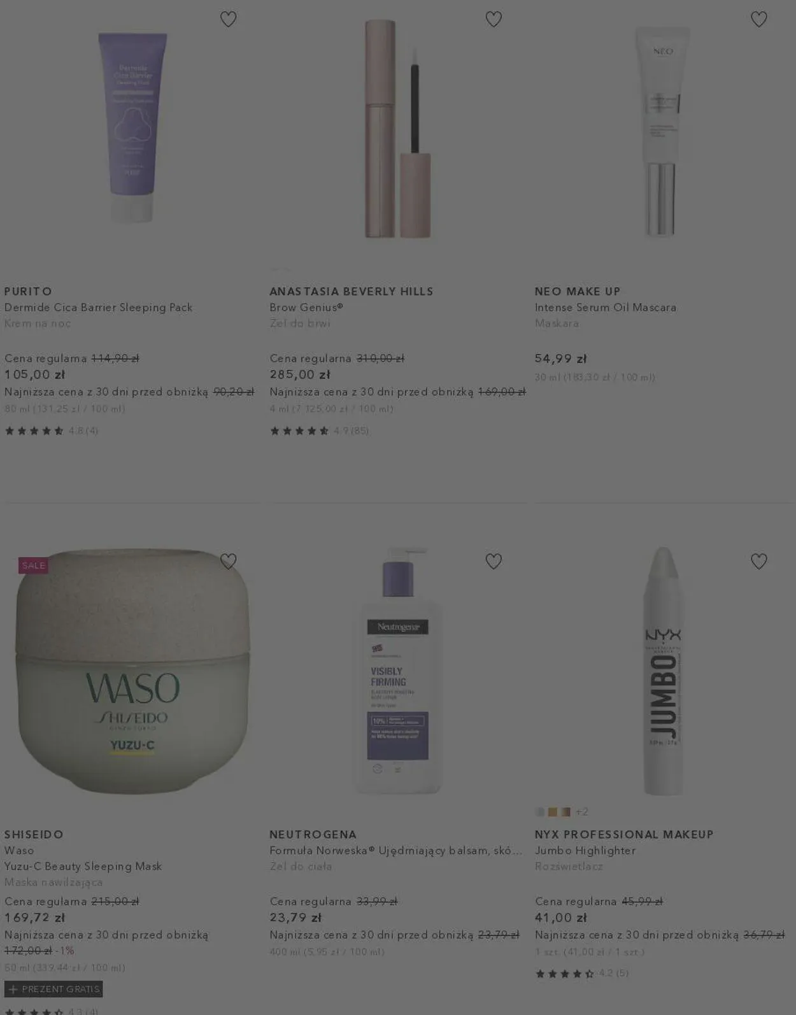View the Neutrogena Visibly Firming bottle image
Screen dimensions: 796x1015
398,670
